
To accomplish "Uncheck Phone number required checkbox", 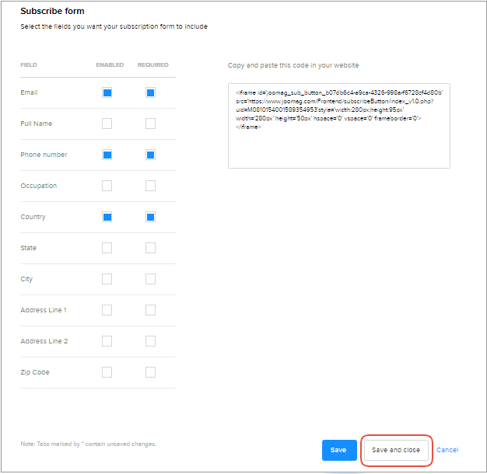I will pos(150,155).
